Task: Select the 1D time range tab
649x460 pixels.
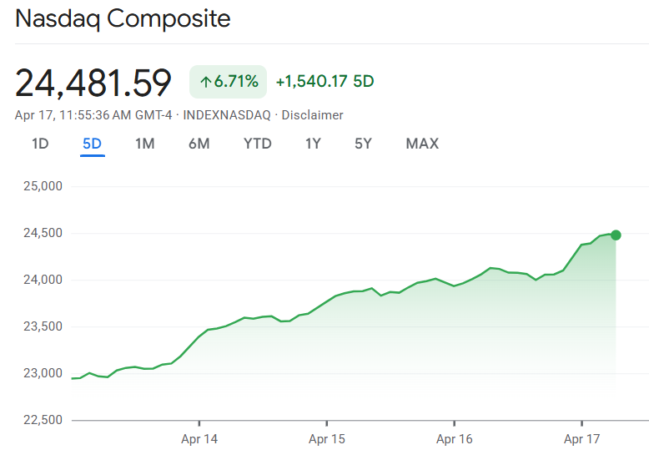Action: click(40, 144)
